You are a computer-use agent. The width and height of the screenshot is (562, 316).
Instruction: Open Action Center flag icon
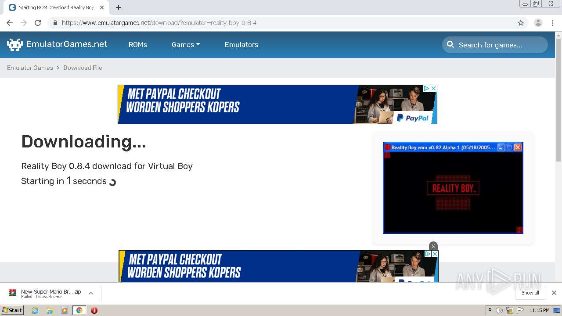click(520, 310)
